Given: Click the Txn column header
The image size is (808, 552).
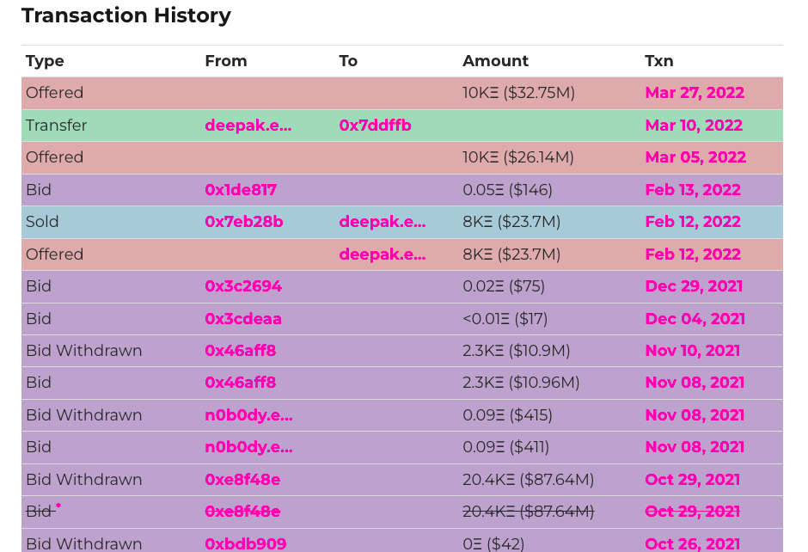Looking at the screenshot, I should (658, 61).
